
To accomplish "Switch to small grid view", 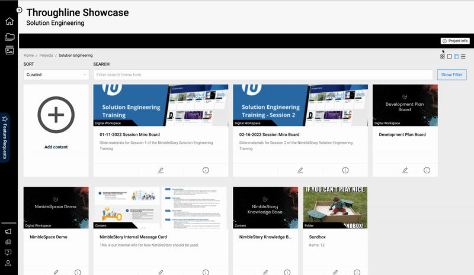I will [443, 56].
